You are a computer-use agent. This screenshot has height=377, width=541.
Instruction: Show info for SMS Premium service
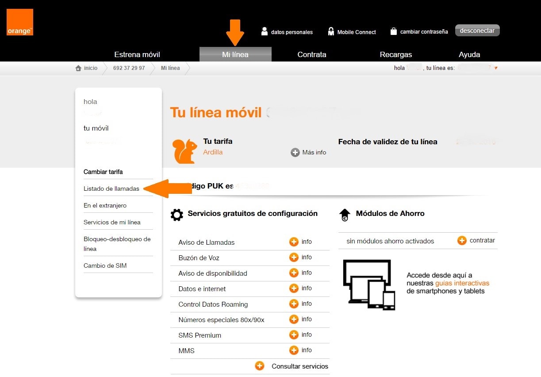tap(294, 335)
